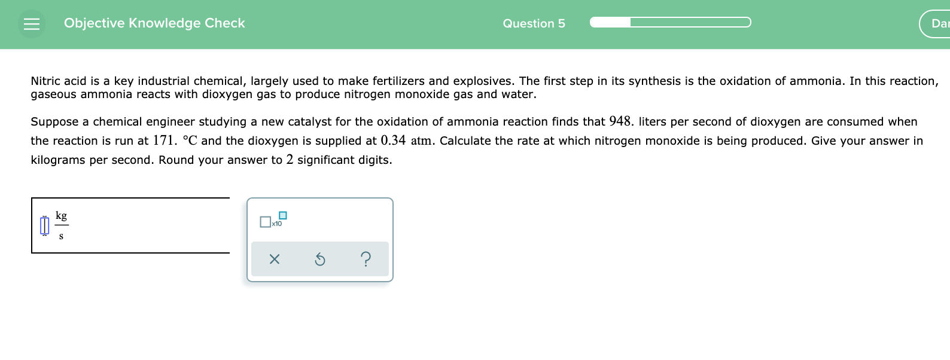
Task: Open help using the question mark icon
Action: click(x=366, y=258)
